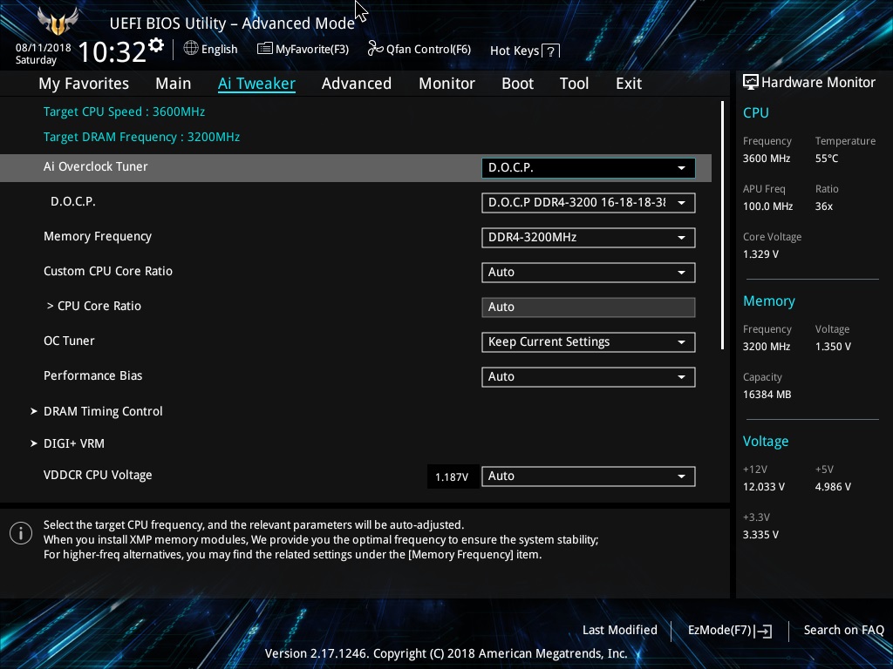Screen dimensions: 893x669
Task: Select the Performance Bias label
Action: coord(92,375)
